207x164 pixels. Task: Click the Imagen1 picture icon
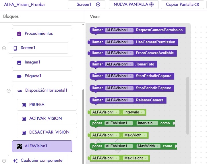point(19,62)
